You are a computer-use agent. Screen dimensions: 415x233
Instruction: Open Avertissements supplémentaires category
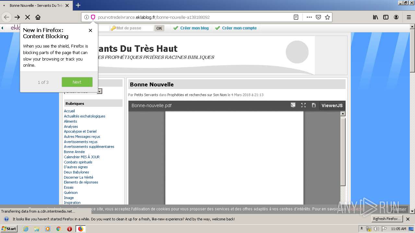[x=89, y=147]
